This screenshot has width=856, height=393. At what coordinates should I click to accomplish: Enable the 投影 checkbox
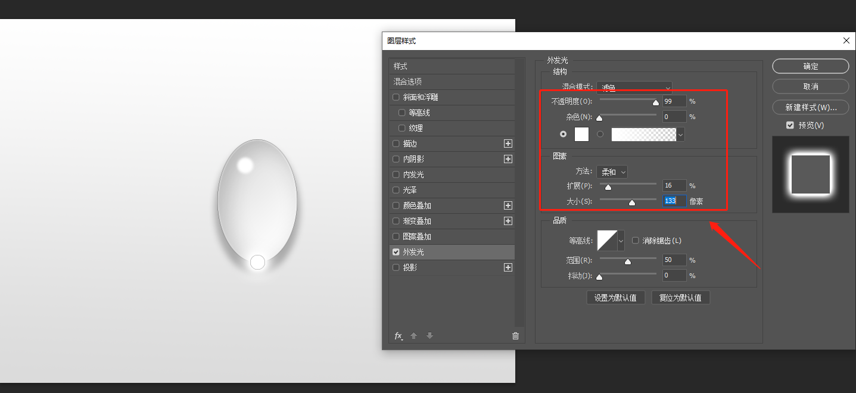point(396,267)
